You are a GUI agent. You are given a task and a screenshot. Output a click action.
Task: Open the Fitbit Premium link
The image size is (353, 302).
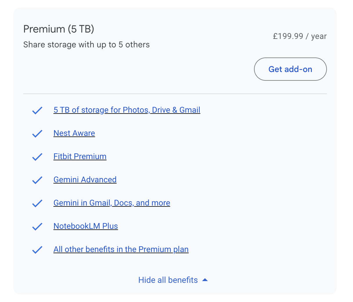[x=80, y=157]
